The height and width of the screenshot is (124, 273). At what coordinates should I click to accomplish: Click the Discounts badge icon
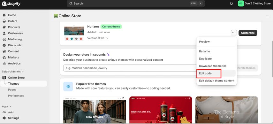point(4,45)
